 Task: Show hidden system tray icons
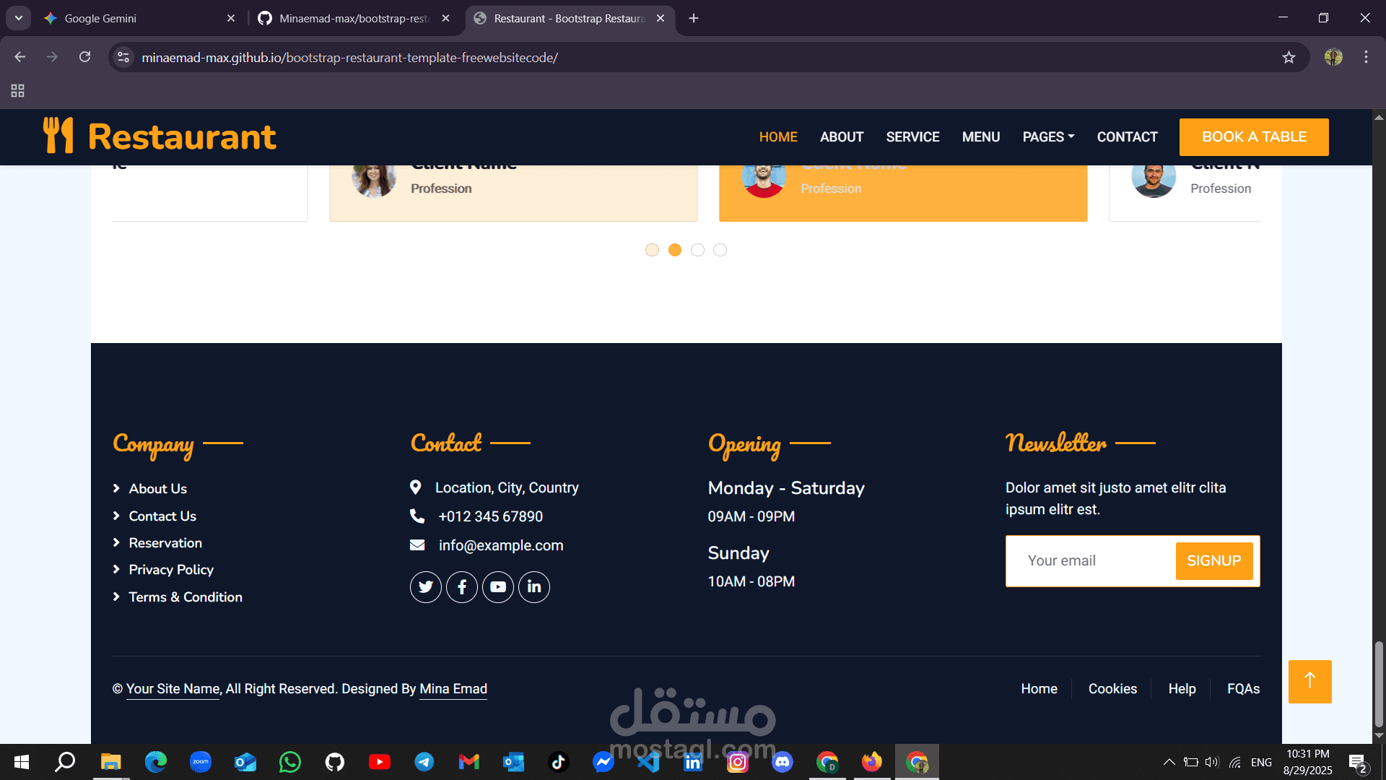(x=1169, y=762)
